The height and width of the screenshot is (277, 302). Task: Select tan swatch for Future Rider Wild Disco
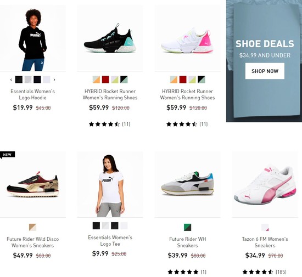(32, 227)
